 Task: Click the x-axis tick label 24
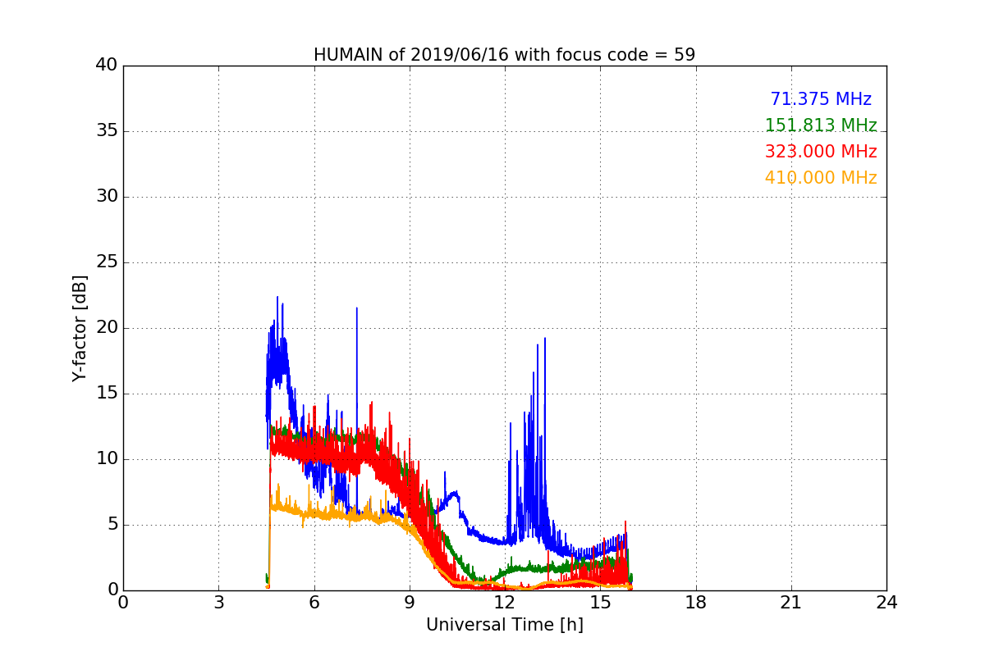[x=886, y=603]
